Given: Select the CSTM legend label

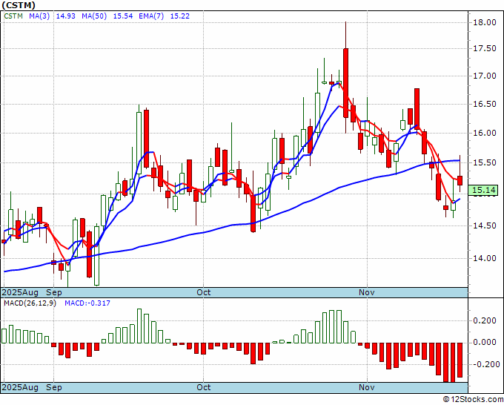Looking at the screenshot, I should [x=13, y=16].
